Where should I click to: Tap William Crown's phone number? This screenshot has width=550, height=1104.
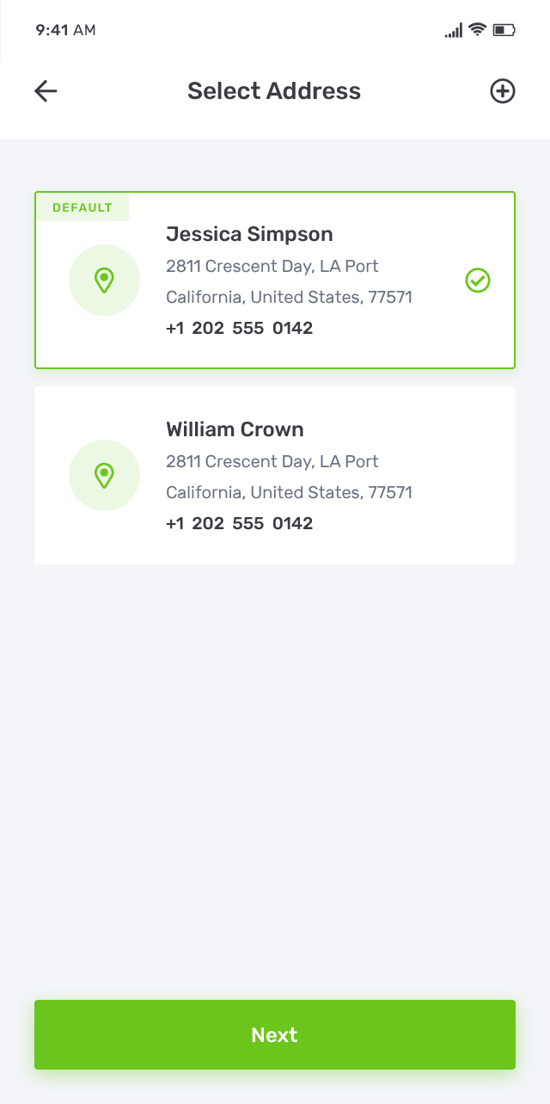[x=239, y=522]
